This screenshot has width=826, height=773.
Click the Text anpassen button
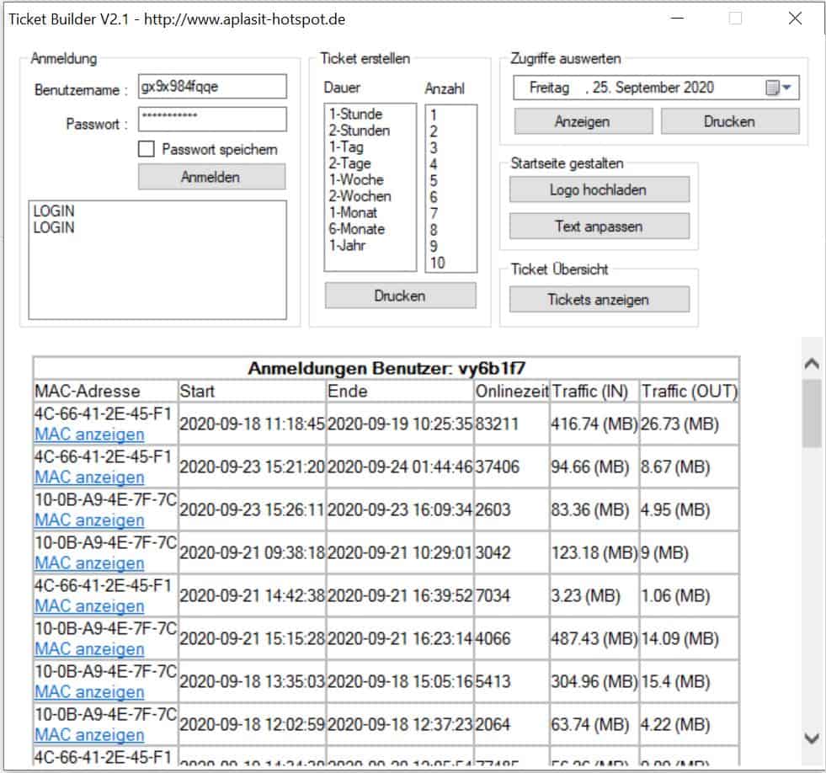[x=600, y=227]
